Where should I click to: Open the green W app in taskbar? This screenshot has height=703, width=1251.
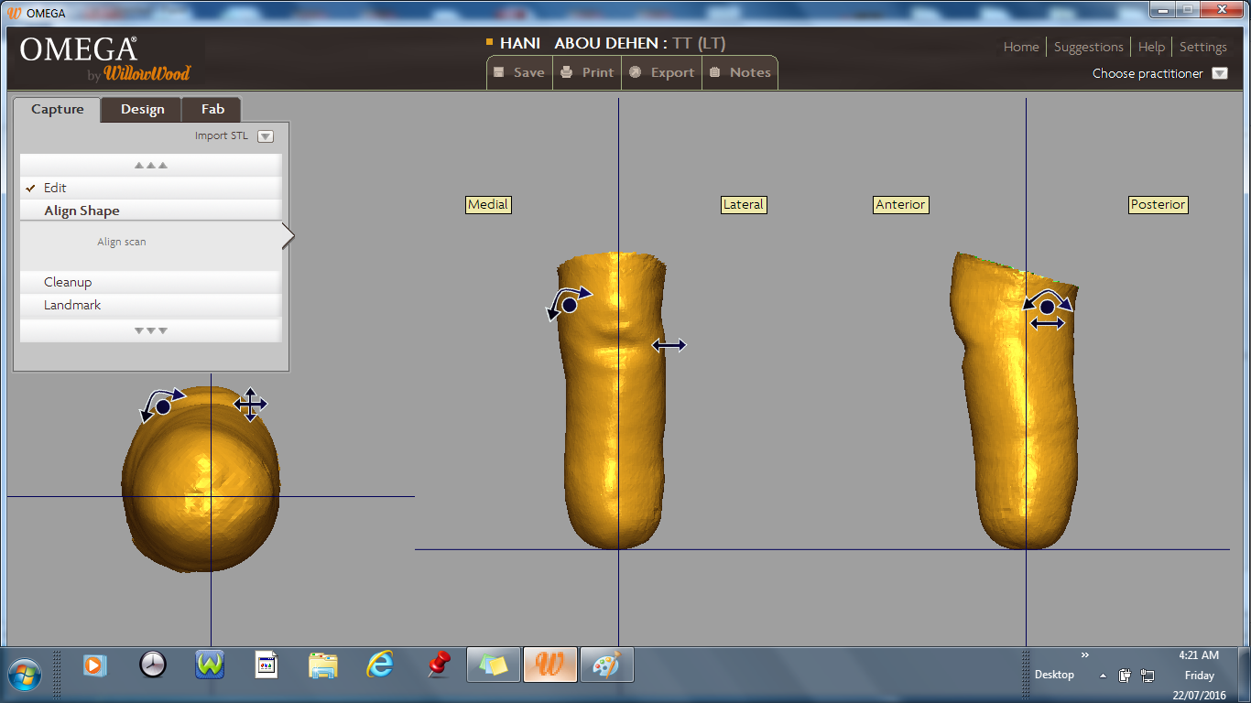click(x=210, y=665)
